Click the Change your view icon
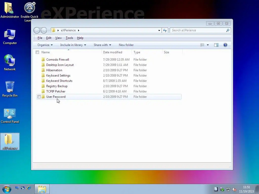 tap(202, 45)
